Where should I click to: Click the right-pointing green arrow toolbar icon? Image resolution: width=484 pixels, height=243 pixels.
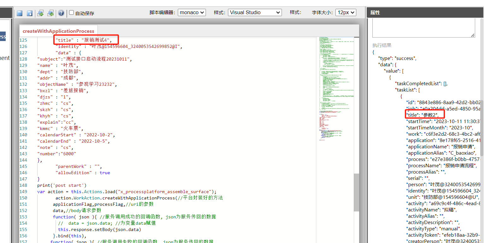tap(40, 13)
